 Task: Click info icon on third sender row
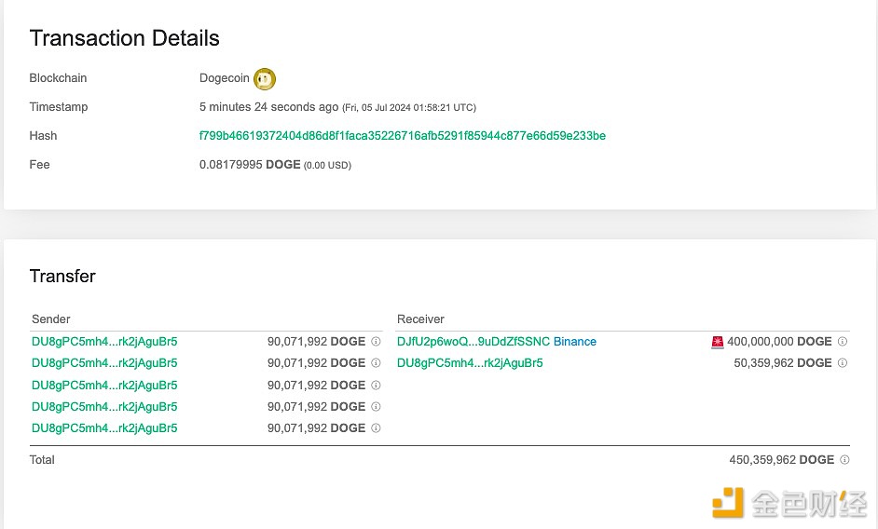pos(376,386)
